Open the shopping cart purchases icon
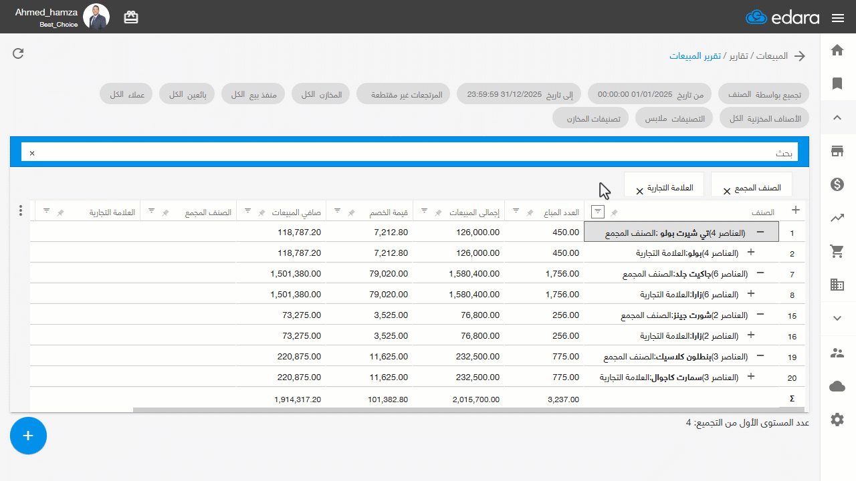The image size is (856, 481). (837, 251)
